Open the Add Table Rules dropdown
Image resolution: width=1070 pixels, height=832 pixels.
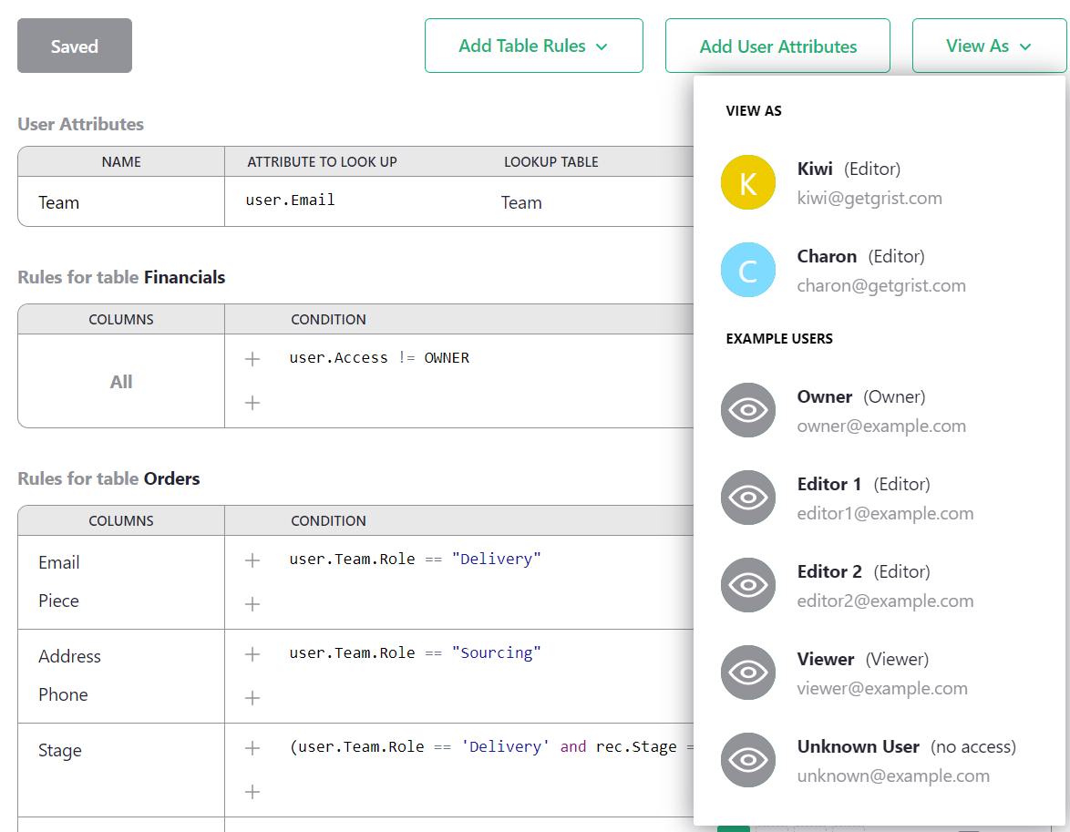[x=533, y=46]
